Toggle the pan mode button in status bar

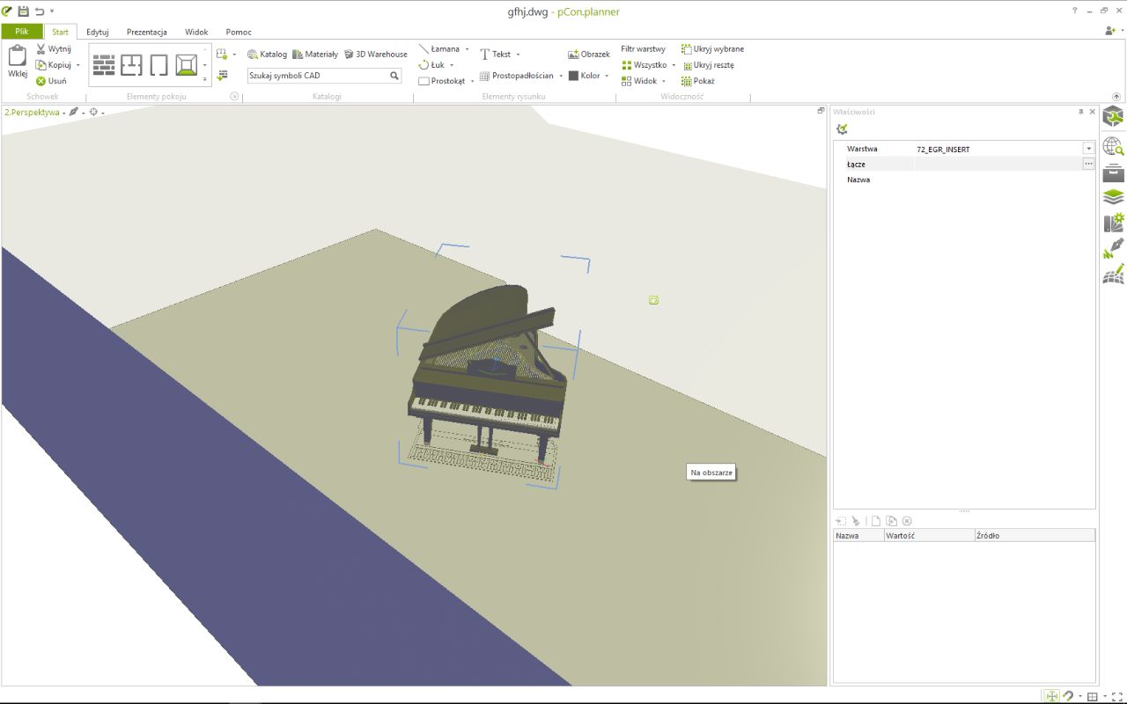click(1051, 696)
